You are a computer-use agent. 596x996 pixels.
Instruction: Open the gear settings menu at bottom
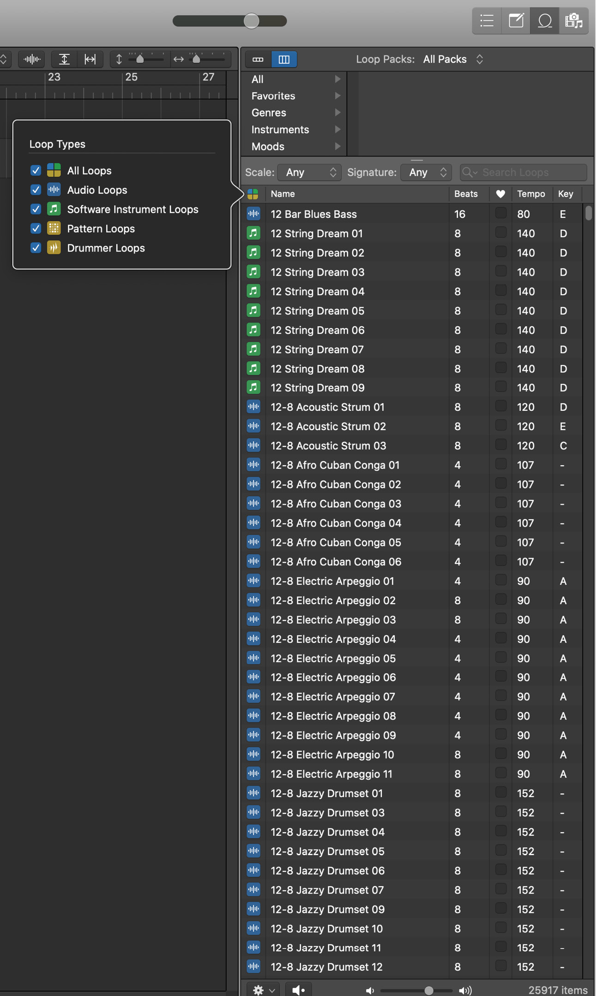tap(264, 990)
